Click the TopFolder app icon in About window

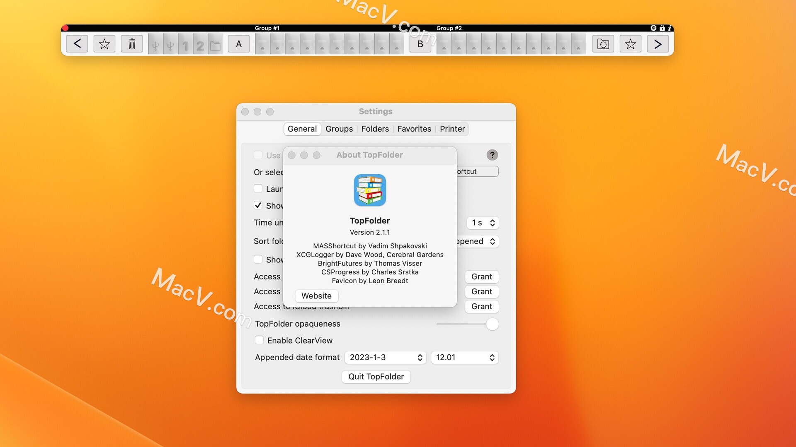coord(370,190)
